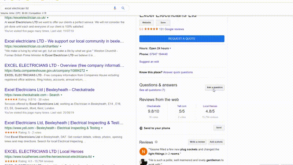Click Rating 9.8/10 - 38 votes text

tap(34, 99)
